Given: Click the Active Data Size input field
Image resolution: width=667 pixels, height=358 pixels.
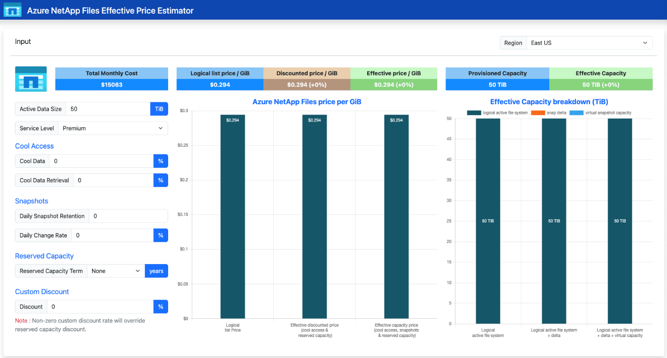Looking at the screenshot, I should [x=108, y=109].
